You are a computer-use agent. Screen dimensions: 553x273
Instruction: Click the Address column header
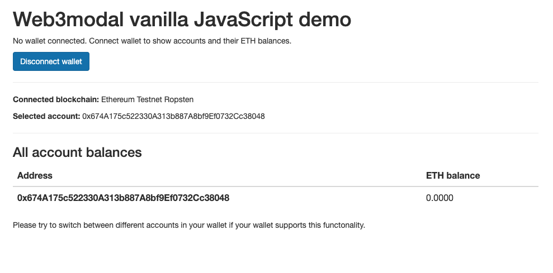(35, 175)
